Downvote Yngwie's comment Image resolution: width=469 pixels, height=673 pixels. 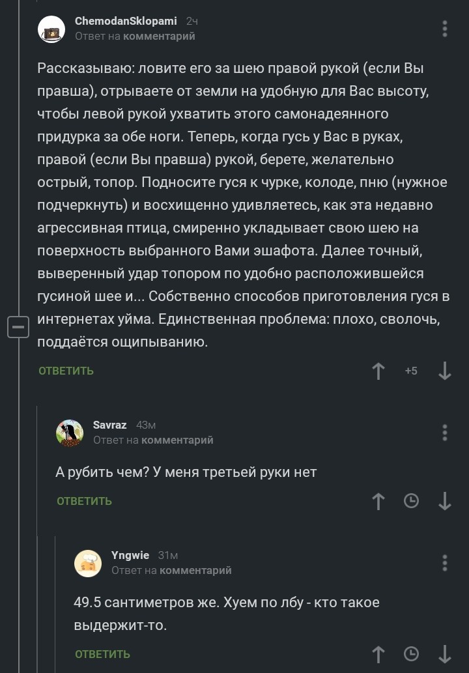[445, 654]
